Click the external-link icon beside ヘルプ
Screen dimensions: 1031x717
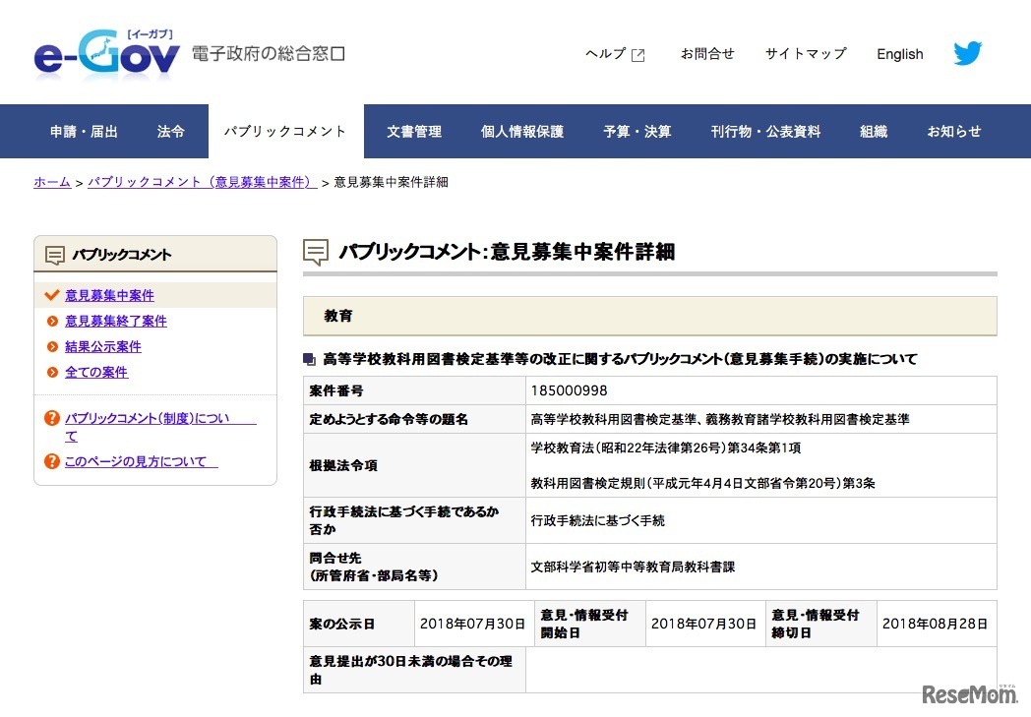click(x=637, y=55)
